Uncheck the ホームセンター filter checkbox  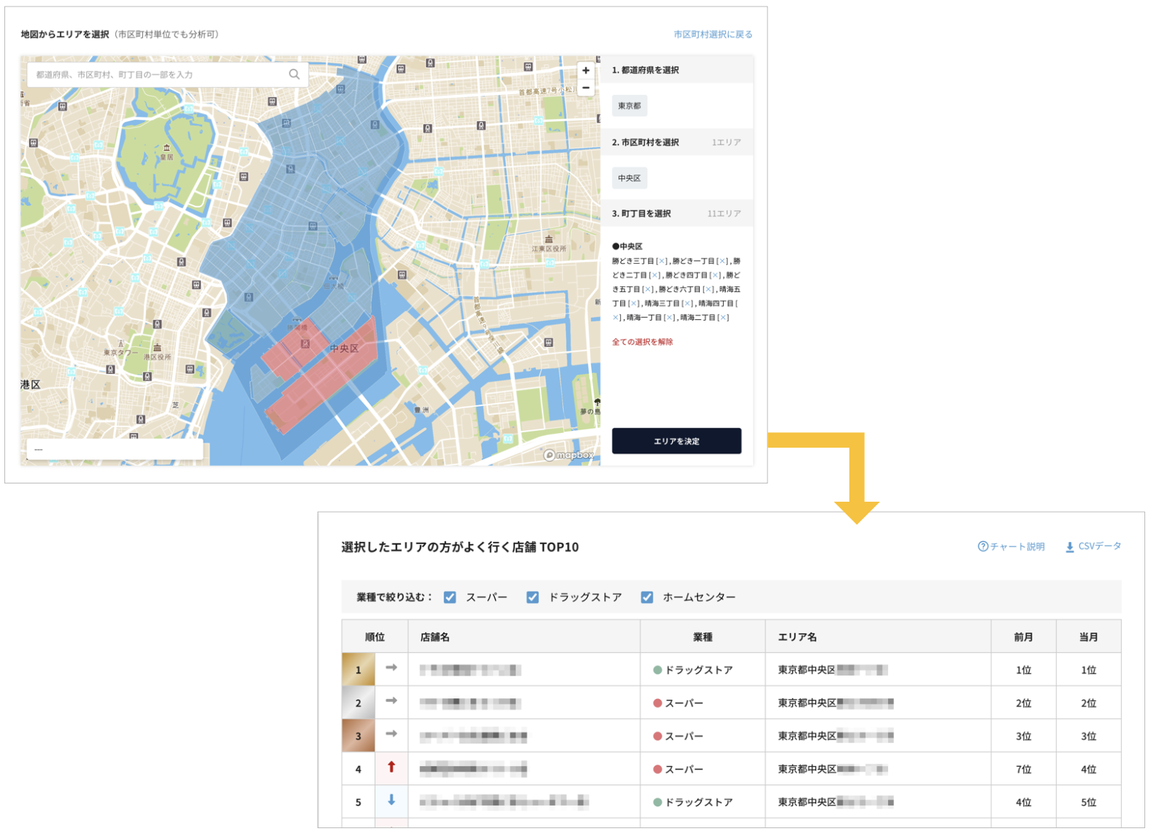click(x=647, y=597)
